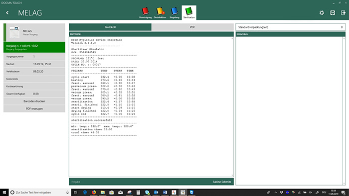Open Microsoft Edge from the taskbar
The image size is (349, 196).
[85, 193]
